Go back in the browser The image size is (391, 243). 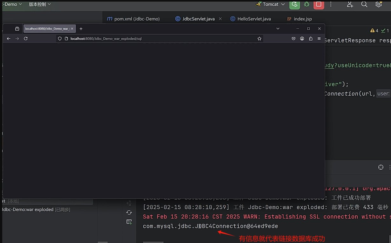coord(9,38)
